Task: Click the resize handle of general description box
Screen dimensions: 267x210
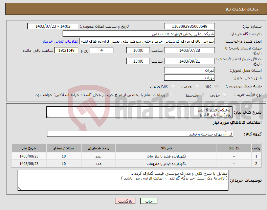Action: (x=48, y=116)
